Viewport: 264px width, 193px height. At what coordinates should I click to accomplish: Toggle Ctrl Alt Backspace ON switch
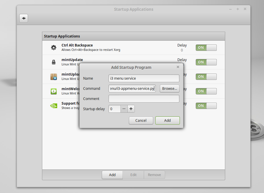coord(206,48)
